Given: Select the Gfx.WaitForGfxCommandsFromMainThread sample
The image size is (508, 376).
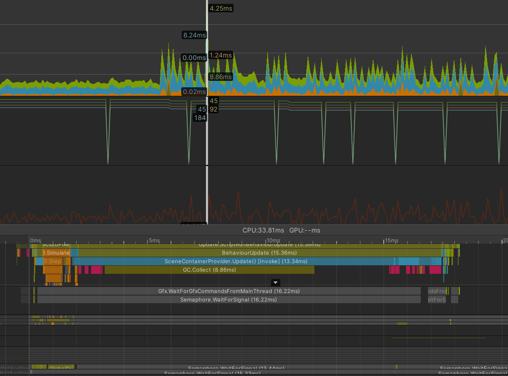Looking at the screenshot, I should tap(229, 291).
